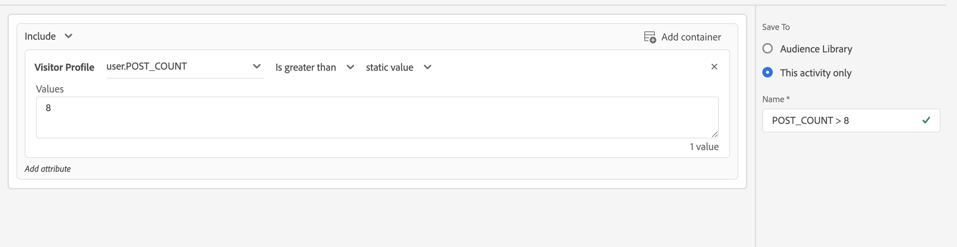This screenshot has width=957, height=247.
Task: Click the arrow beside Is greater than
Action: [350, 67]
